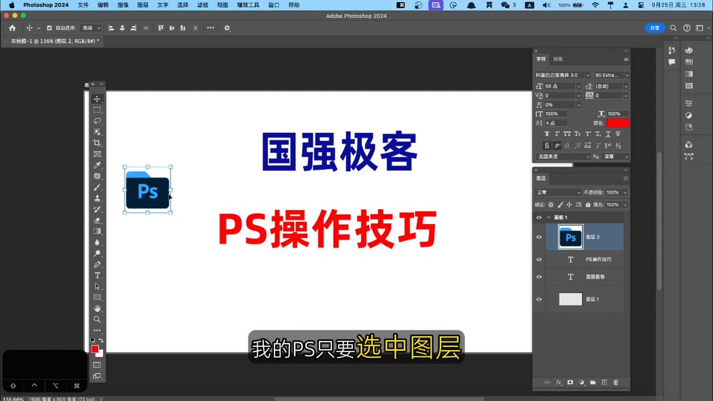
Task: Open the 编辑 menu
Action: 103,5
